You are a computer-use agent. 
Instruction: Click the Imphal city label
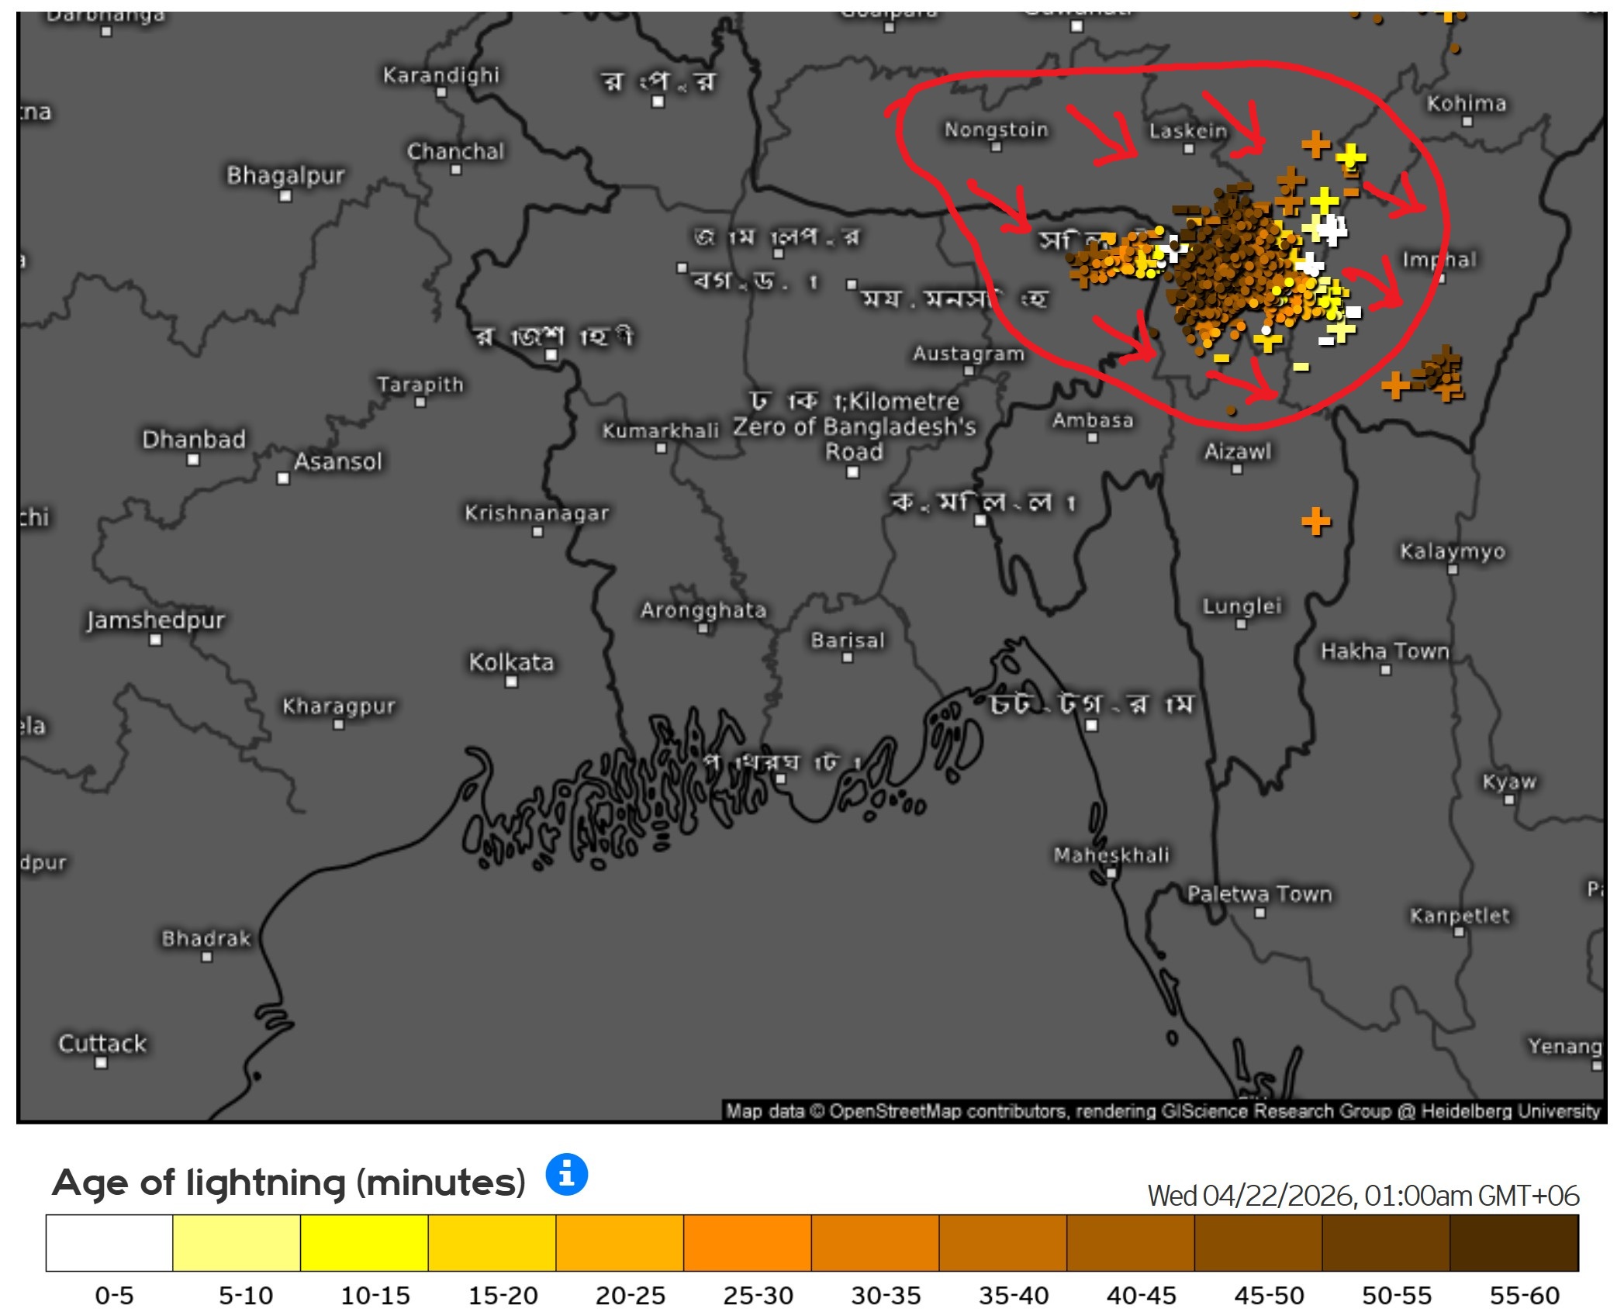[x=1439, y=260]
